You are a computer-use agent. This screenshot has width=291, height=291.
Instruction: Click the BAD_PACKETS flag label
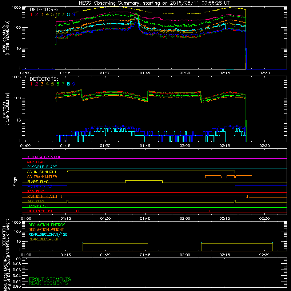tap(40, 211)
